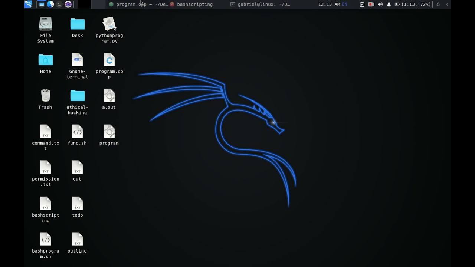Open the notifications bell icon

389,4
